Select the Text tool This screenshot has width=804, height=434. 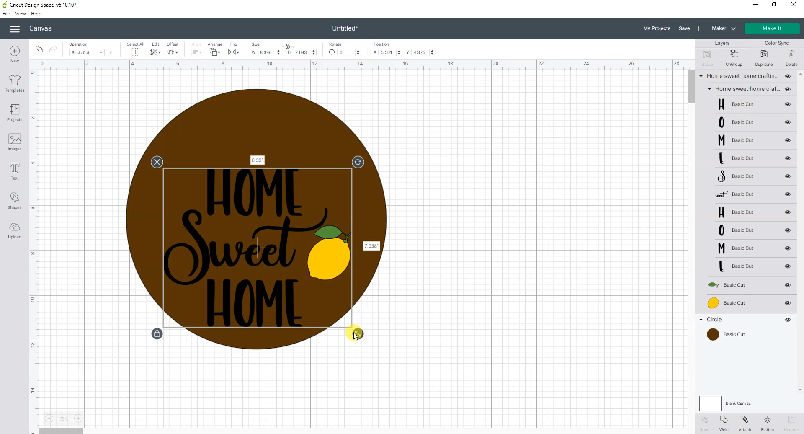[x=15, y=171]
